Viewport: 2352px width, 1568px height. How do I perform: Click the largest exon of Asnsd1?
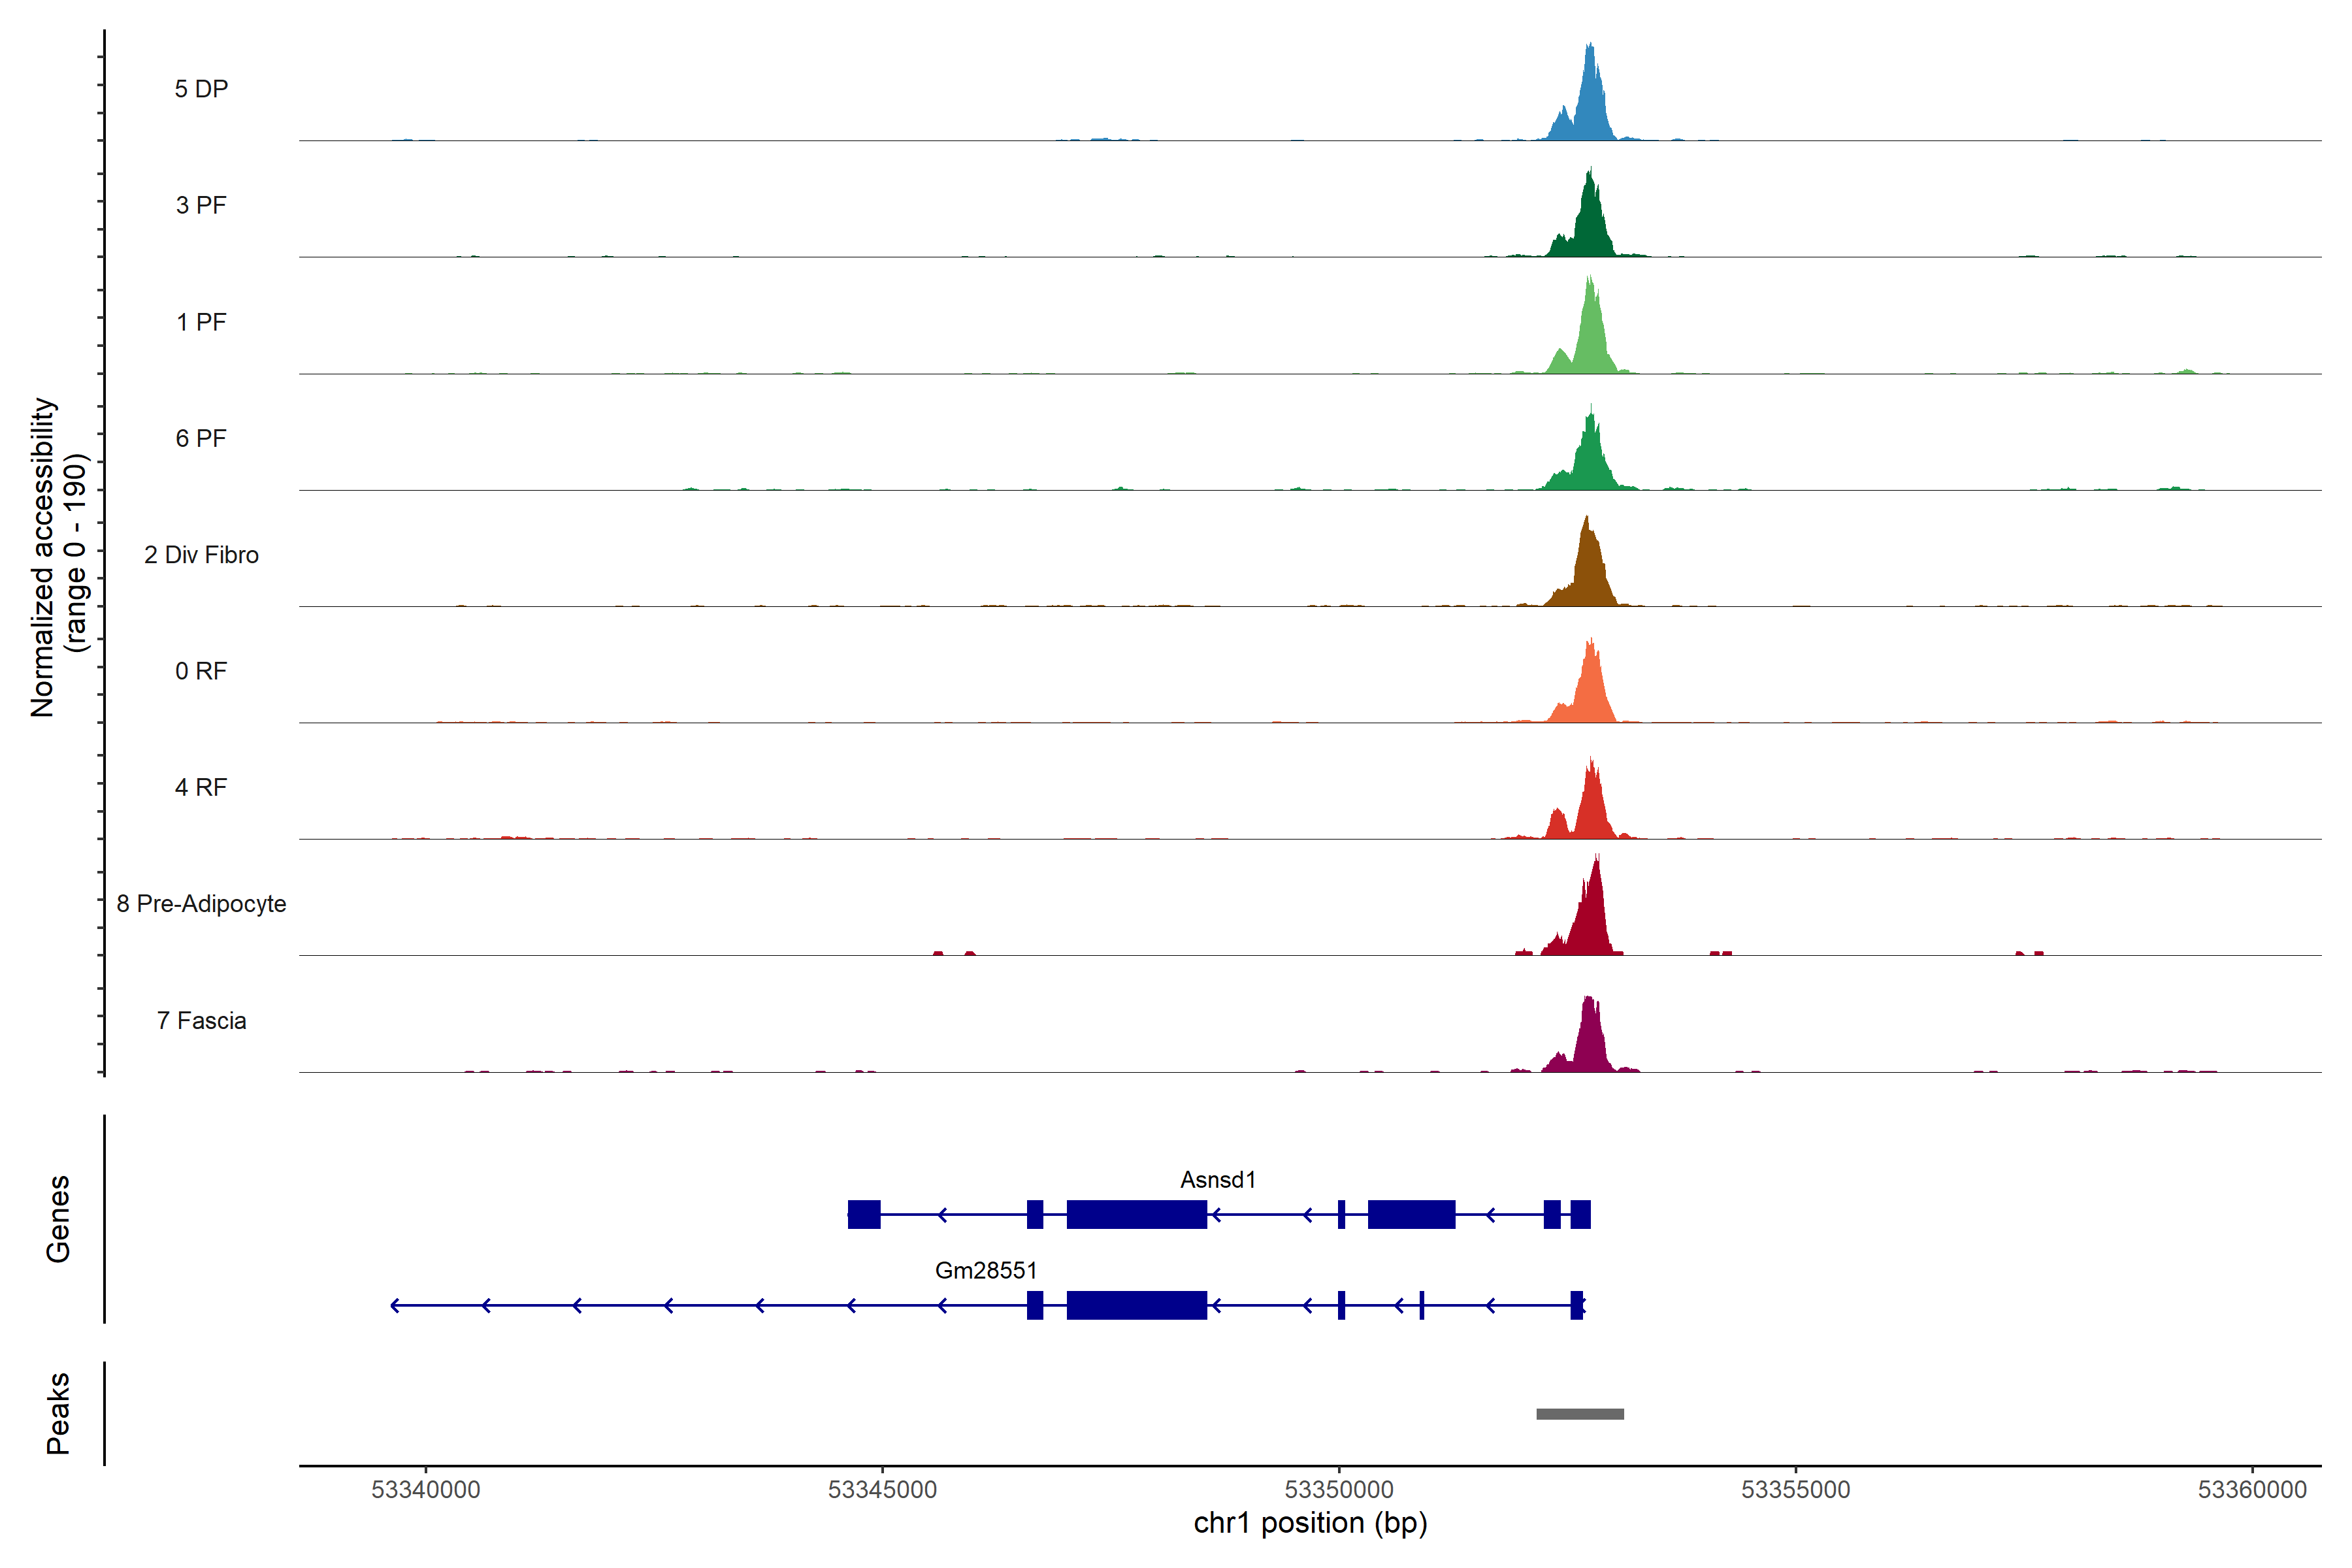1136,1214
